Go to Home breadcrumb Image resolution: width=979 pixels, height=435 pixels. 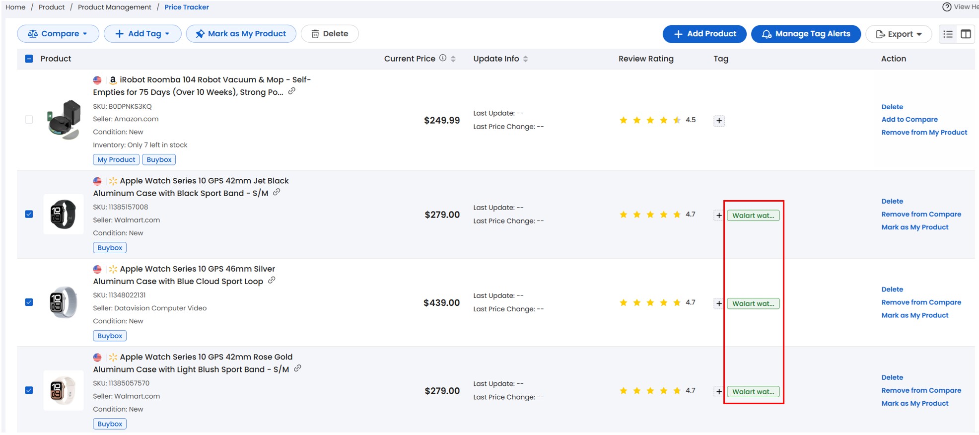point(15,7)
